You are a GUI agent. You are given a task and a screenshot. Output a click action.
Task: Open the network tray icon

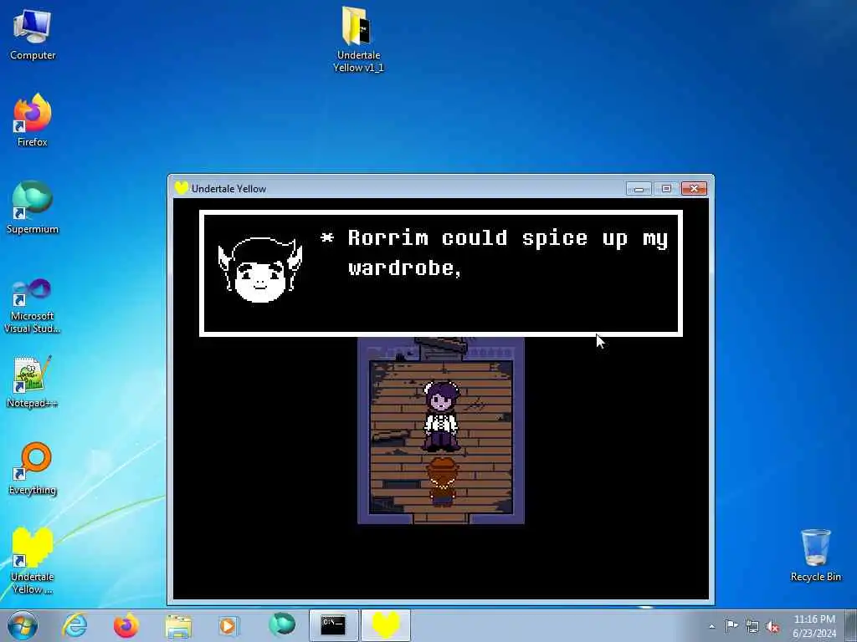(752, 626)
